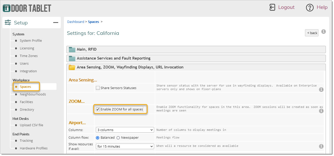Click the Help question mark icon
This screenshot has height=156, width=334.
pos(310,8)
